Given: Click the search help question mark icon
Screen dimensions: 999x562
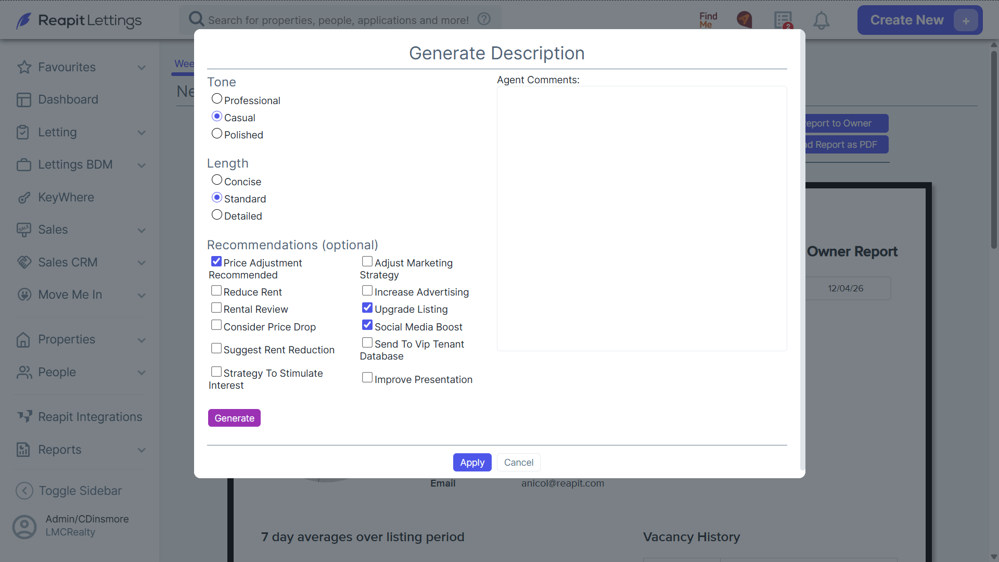Looking at the screenshot, I should [x=484, y=19].
